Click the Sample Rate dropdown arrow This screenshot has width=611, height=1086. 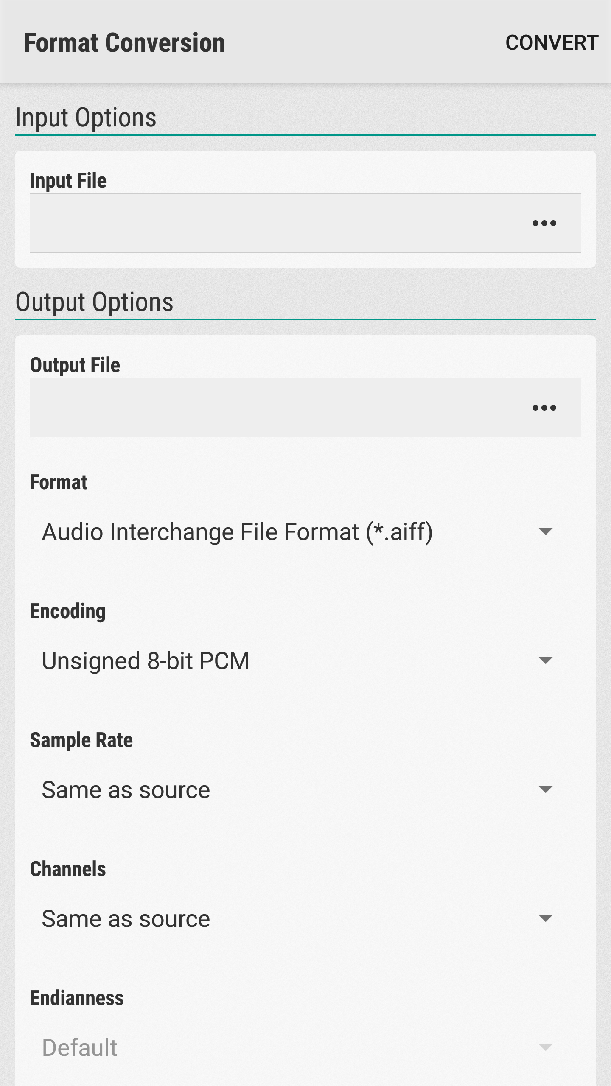click(547, 790)
